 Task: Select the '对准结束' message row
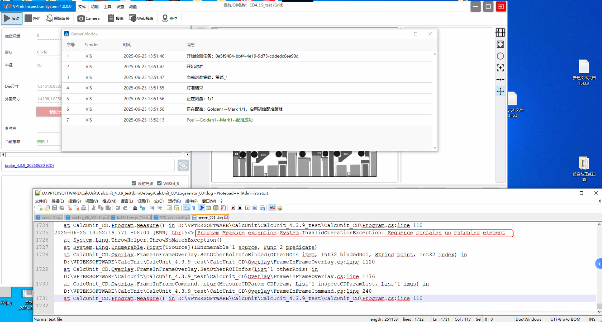coord(247,88)
